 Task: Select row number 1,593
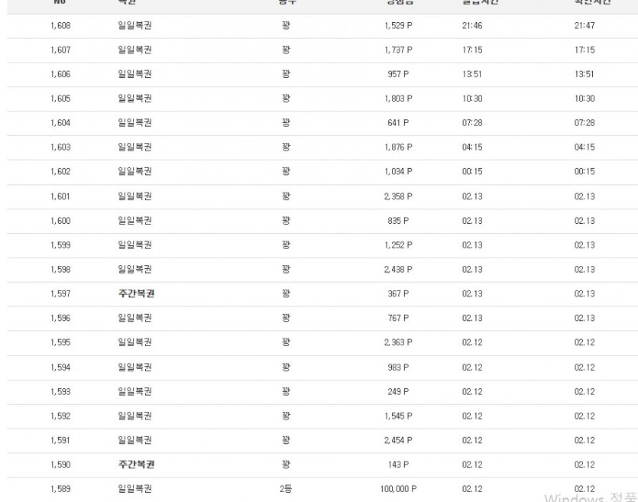(60, 392)
